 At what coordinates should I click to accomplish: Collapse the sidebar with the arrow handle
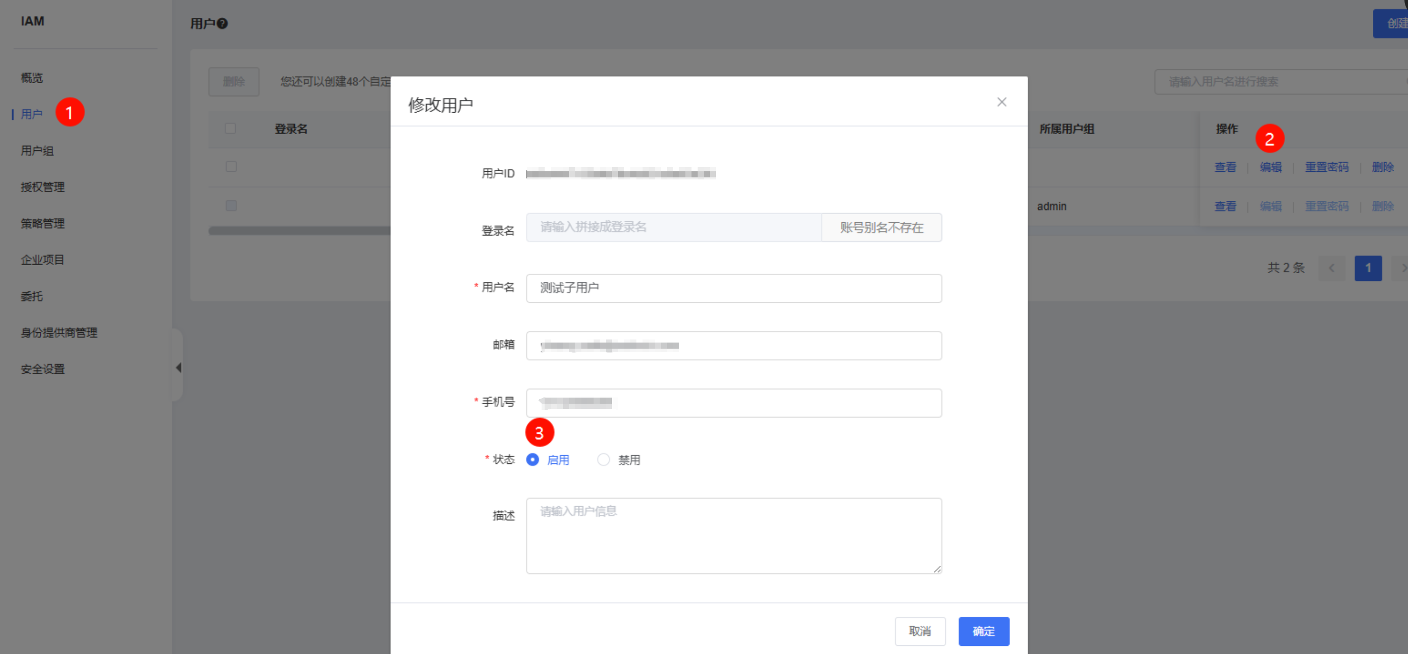[178, 367]
